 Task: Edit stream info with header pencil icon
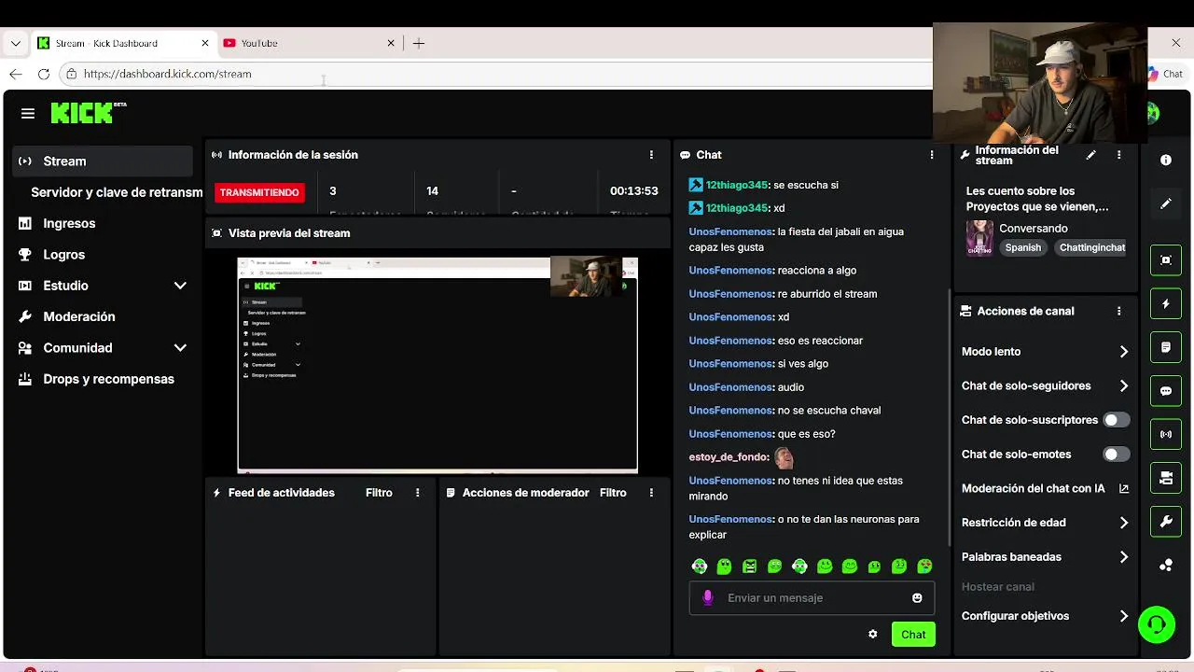(1090, 155)
